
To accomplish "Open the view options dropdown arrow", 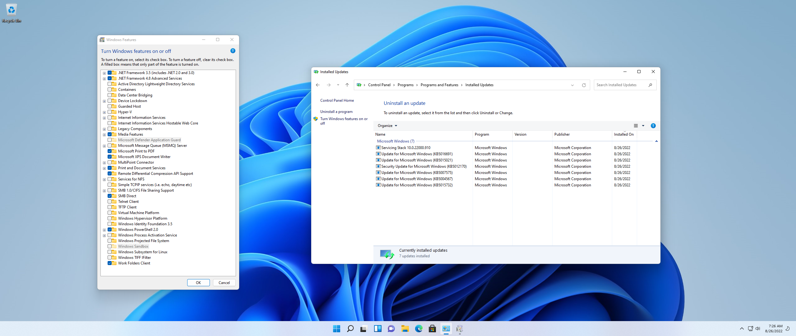I will click(x=643, y=126).
